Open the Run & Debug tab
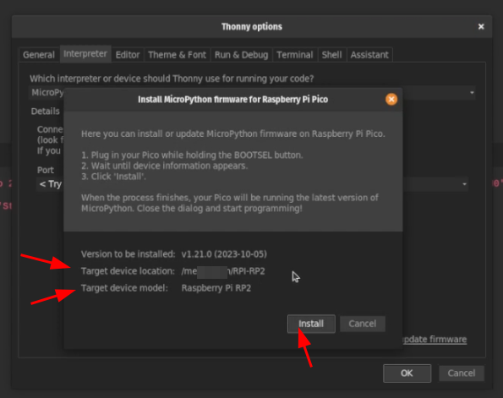This screenshot has width=503, height=398. pyautogui.click(x=241, y=55)
